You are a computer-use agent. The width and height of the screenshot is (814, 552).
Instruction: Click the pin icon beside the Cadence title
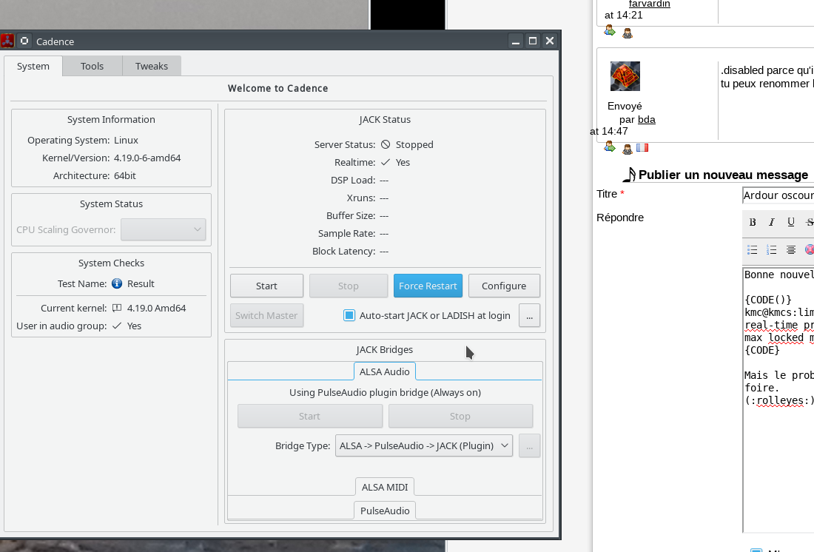24,41
